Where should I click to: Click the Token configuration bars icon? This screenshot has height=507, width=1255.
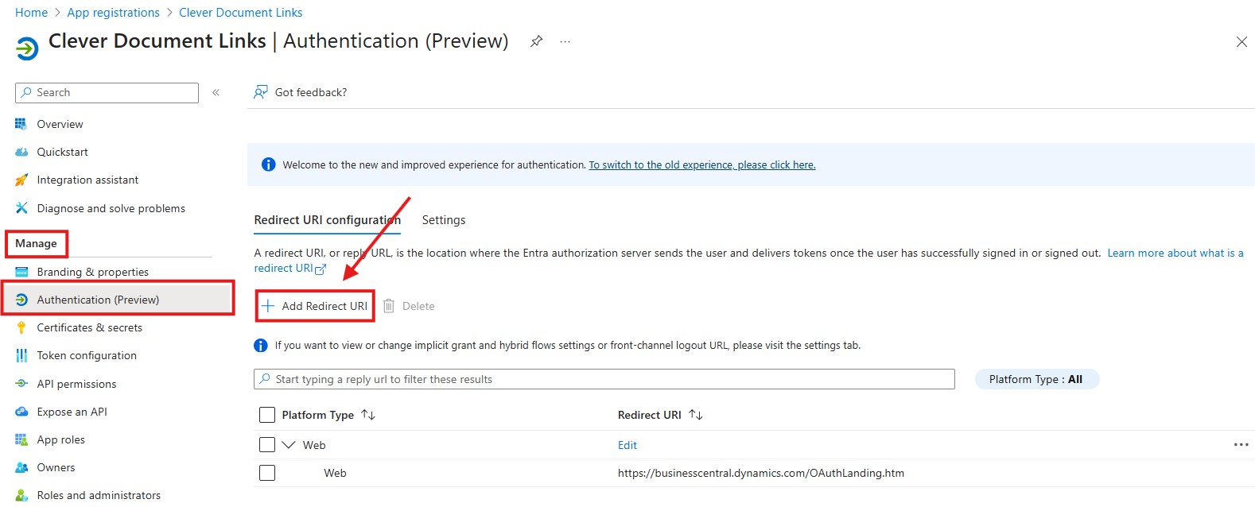click(21, 355)
